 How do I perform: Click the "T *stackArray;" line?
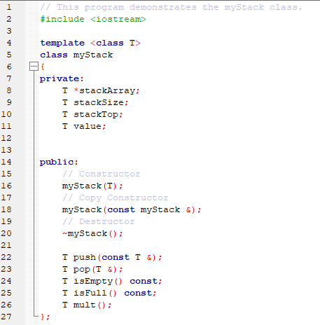click(x=101, y=90)
